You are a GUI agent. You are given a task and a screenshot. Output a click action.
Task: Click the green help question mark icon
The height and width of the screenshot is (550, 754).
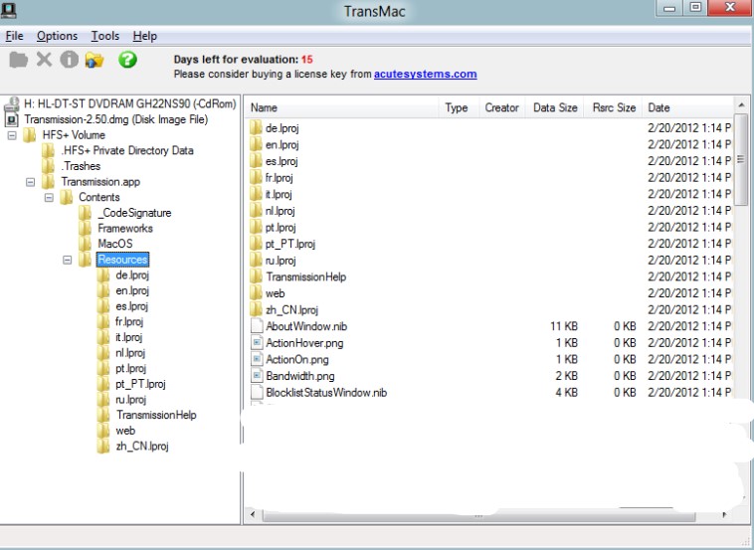click(127, 60)
